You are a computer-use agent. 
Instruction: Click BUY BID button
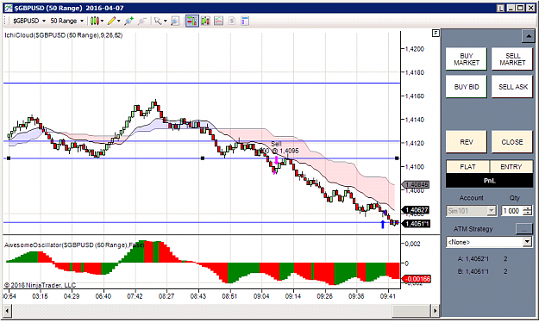[x=466, y=87]
